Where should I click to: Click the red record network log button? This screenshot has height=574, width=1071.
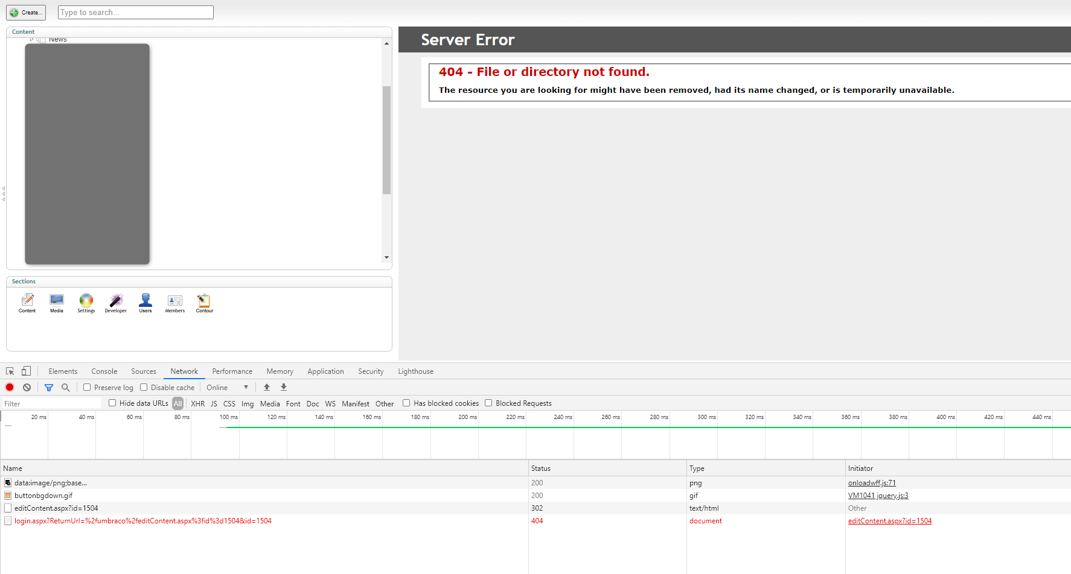(10, 388)
